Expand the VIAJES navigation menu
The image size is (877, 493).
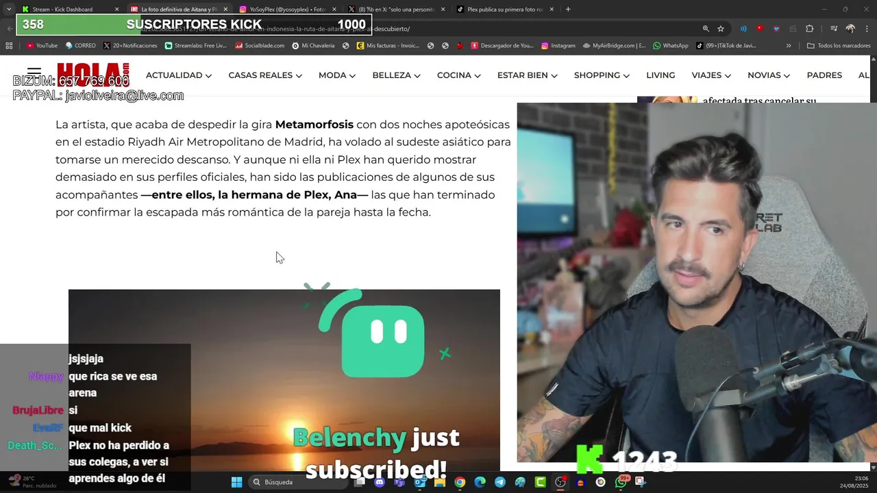(711, 75)
